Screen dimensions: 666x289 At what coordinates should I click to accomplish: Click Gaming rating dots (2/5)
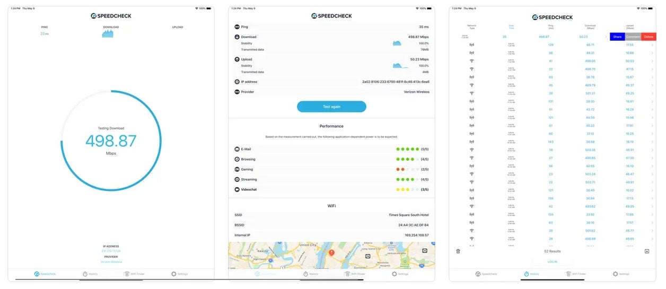coord(408,169)
